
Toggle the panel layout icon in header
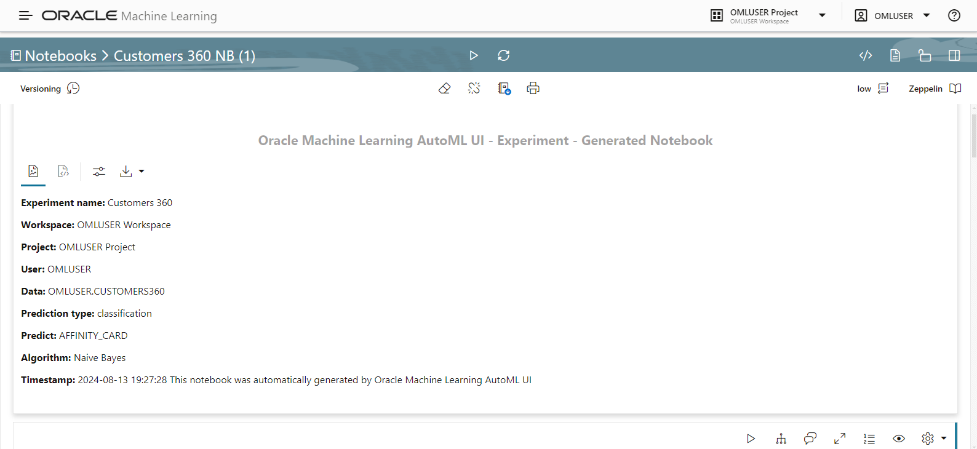954,55
